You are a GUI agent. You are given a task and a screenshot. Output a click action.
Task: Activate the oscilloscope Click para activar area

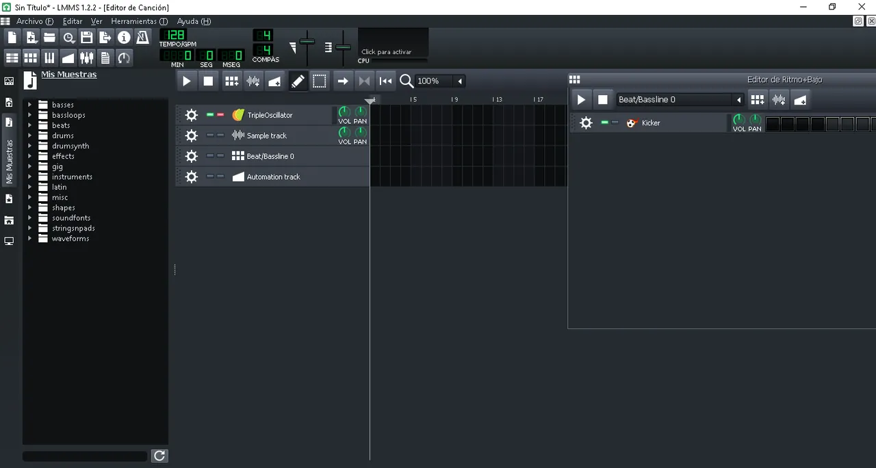(x=394, y=42)
